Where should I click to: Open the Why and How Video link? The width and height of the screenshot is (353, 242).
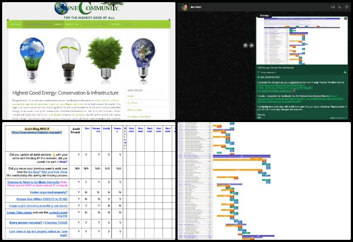coord(54,172)
